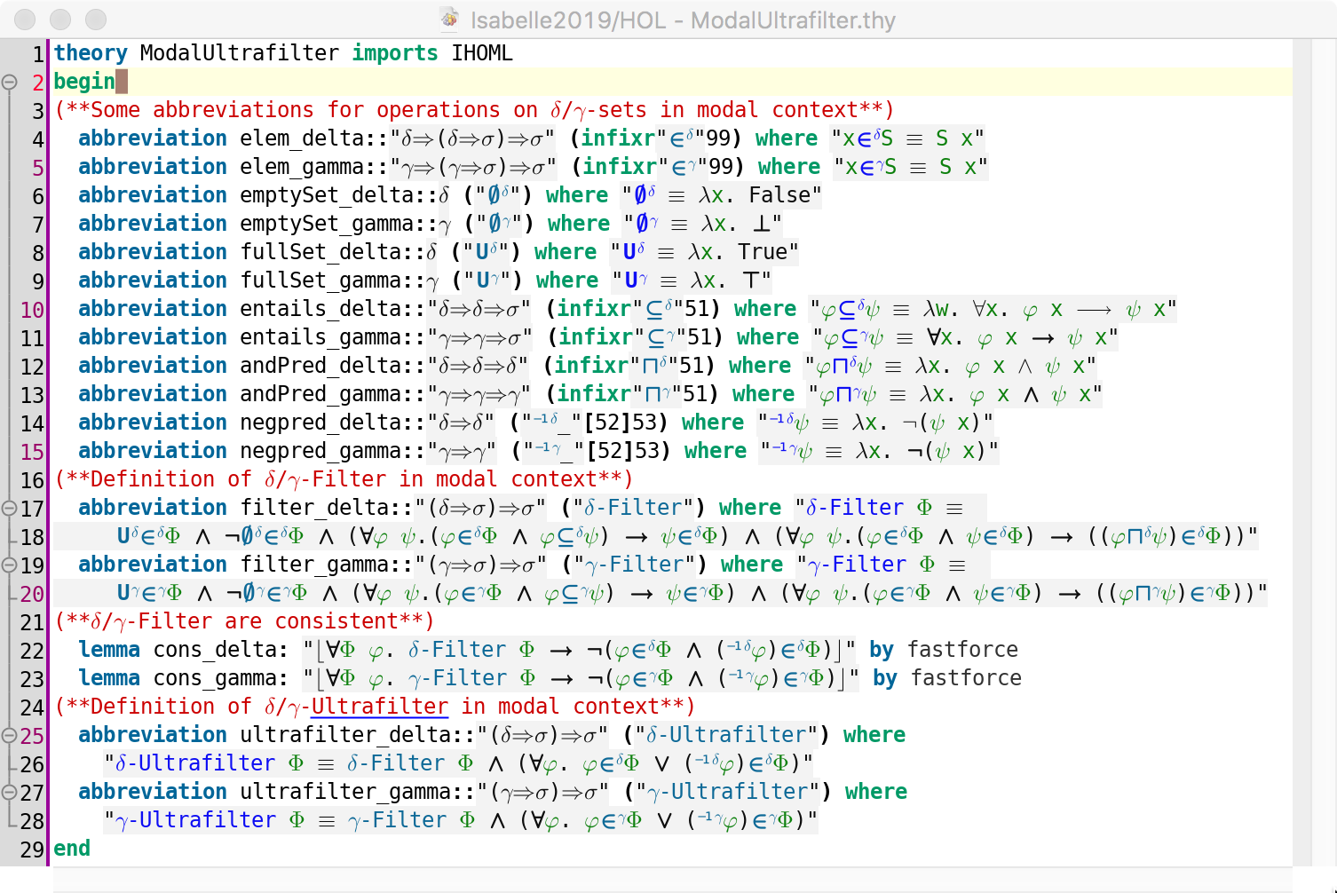
Task: Click the lemma keyword before cons_gamma
Action: pyautogui.click(x=109, y=678)
